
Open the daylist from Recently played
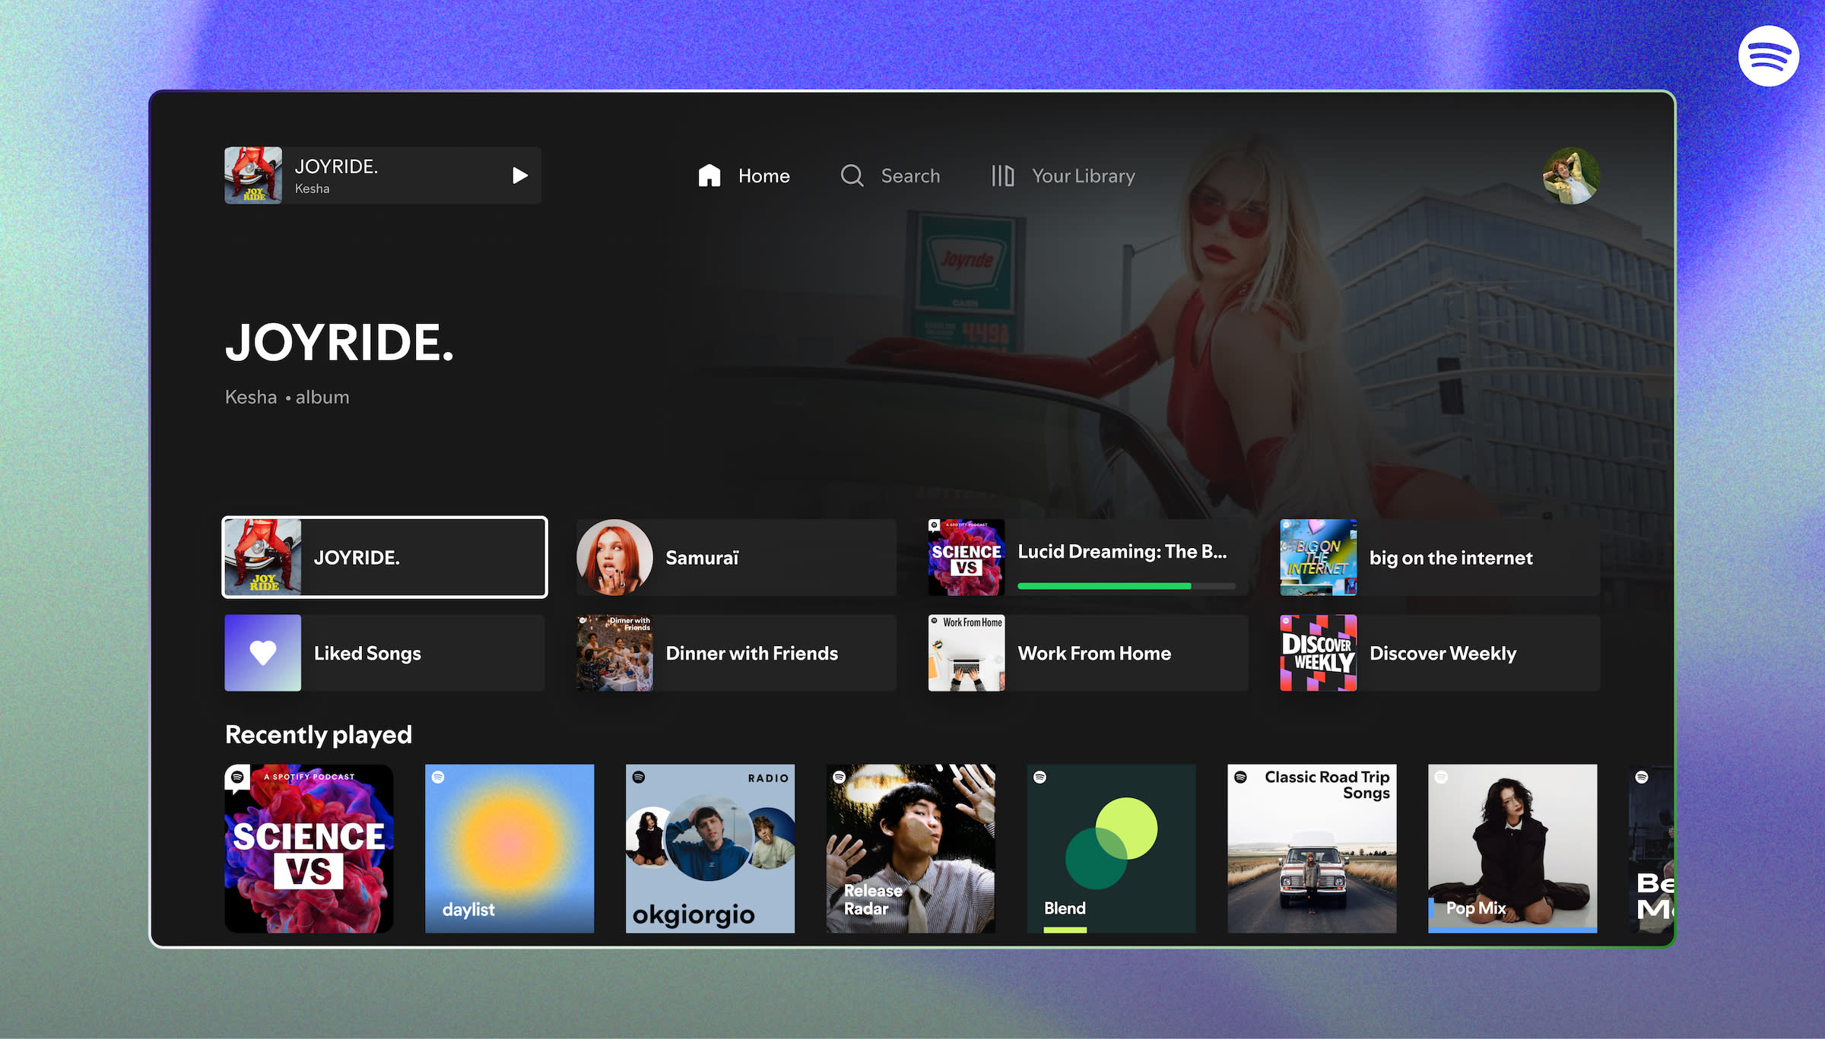point(509,847)
